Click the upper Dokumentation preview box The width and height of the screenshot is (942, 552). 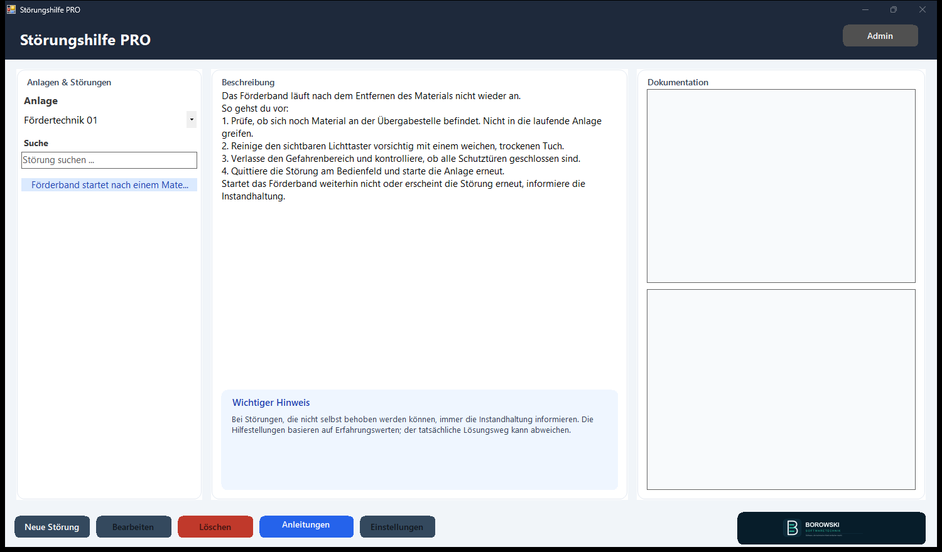point(781,186)
